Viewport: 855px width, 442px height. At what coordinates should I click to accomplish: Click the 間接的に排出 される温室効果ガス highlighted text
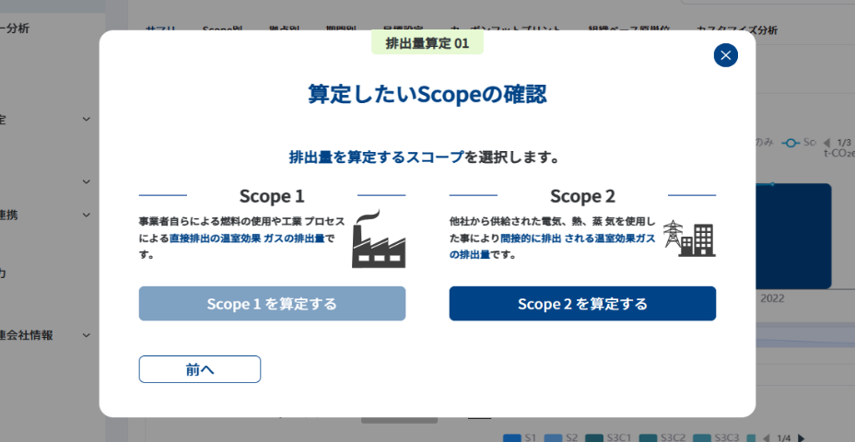[578, 238]
